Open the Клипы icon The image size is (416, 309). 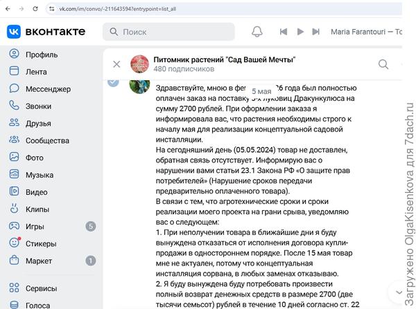pyautogui.click(x=14, y=209)
